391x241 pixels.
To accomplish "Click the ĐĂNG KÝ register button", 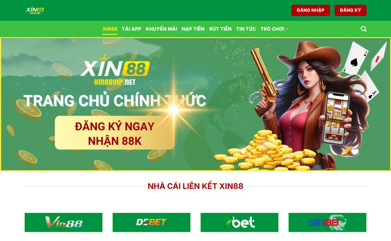I will pyautogui.click(x=351, y=10).
